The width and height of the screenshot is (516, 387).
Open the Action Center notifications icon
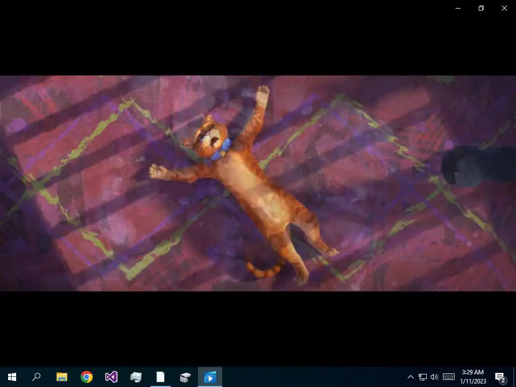[x=500, y=377]
